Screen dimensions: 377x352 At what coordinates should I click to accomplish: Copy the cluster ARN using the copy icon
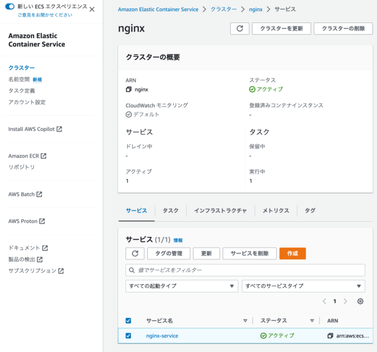coord(128,90)
